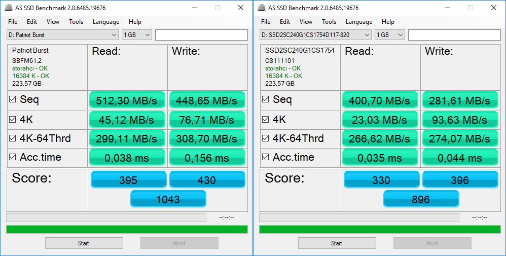
Task: Click Seq read result 512,30 MB/s
Action: click(127, 100)
